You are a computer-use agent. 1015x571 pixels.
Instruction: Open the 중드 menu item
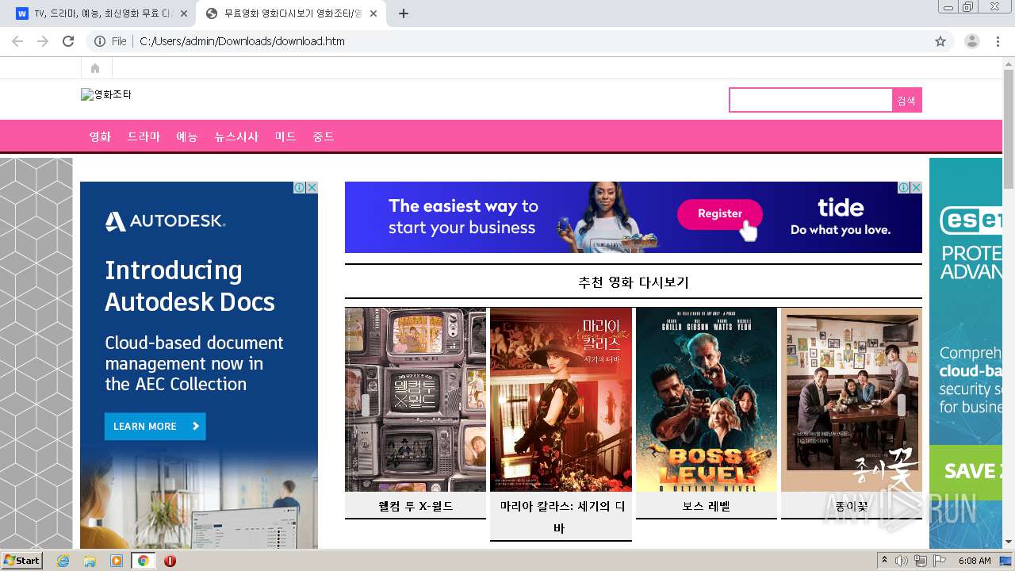pyautogui.click(x=324, y=136)
